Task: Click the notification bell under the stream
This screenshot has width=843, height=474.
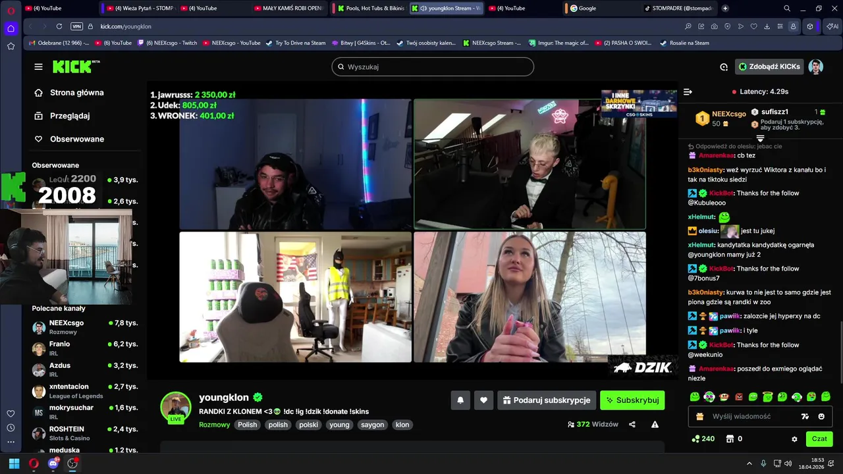Action: click(460, 400)
